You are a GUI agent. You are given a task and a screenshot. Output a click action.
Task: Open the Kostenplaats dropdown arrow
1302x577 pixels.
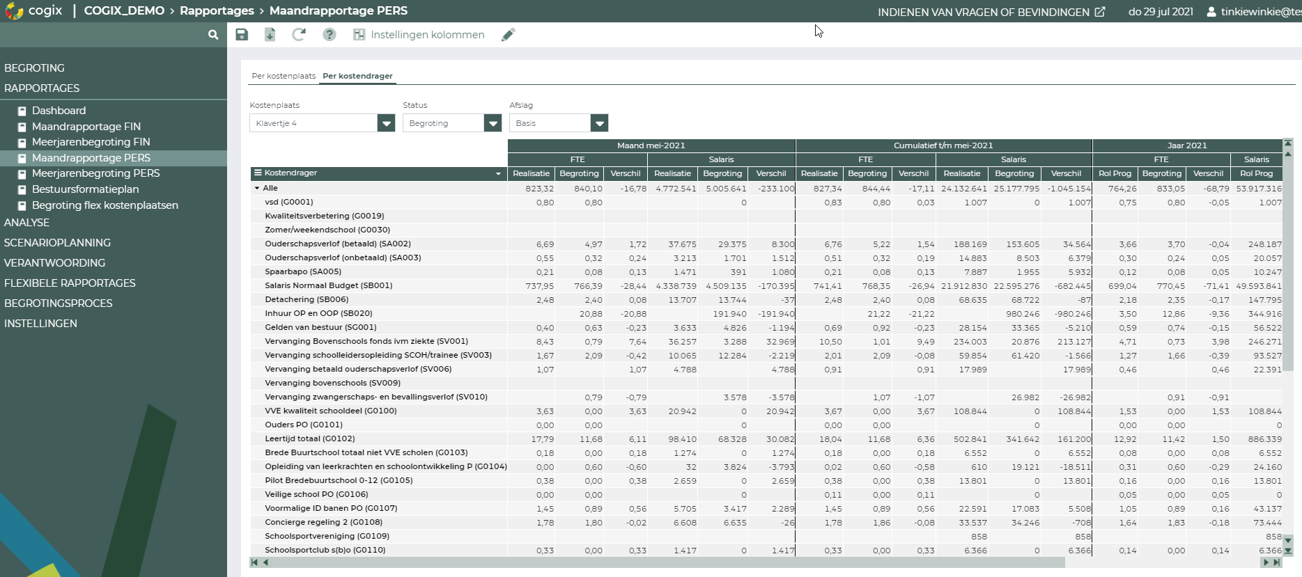pos(386,123)
